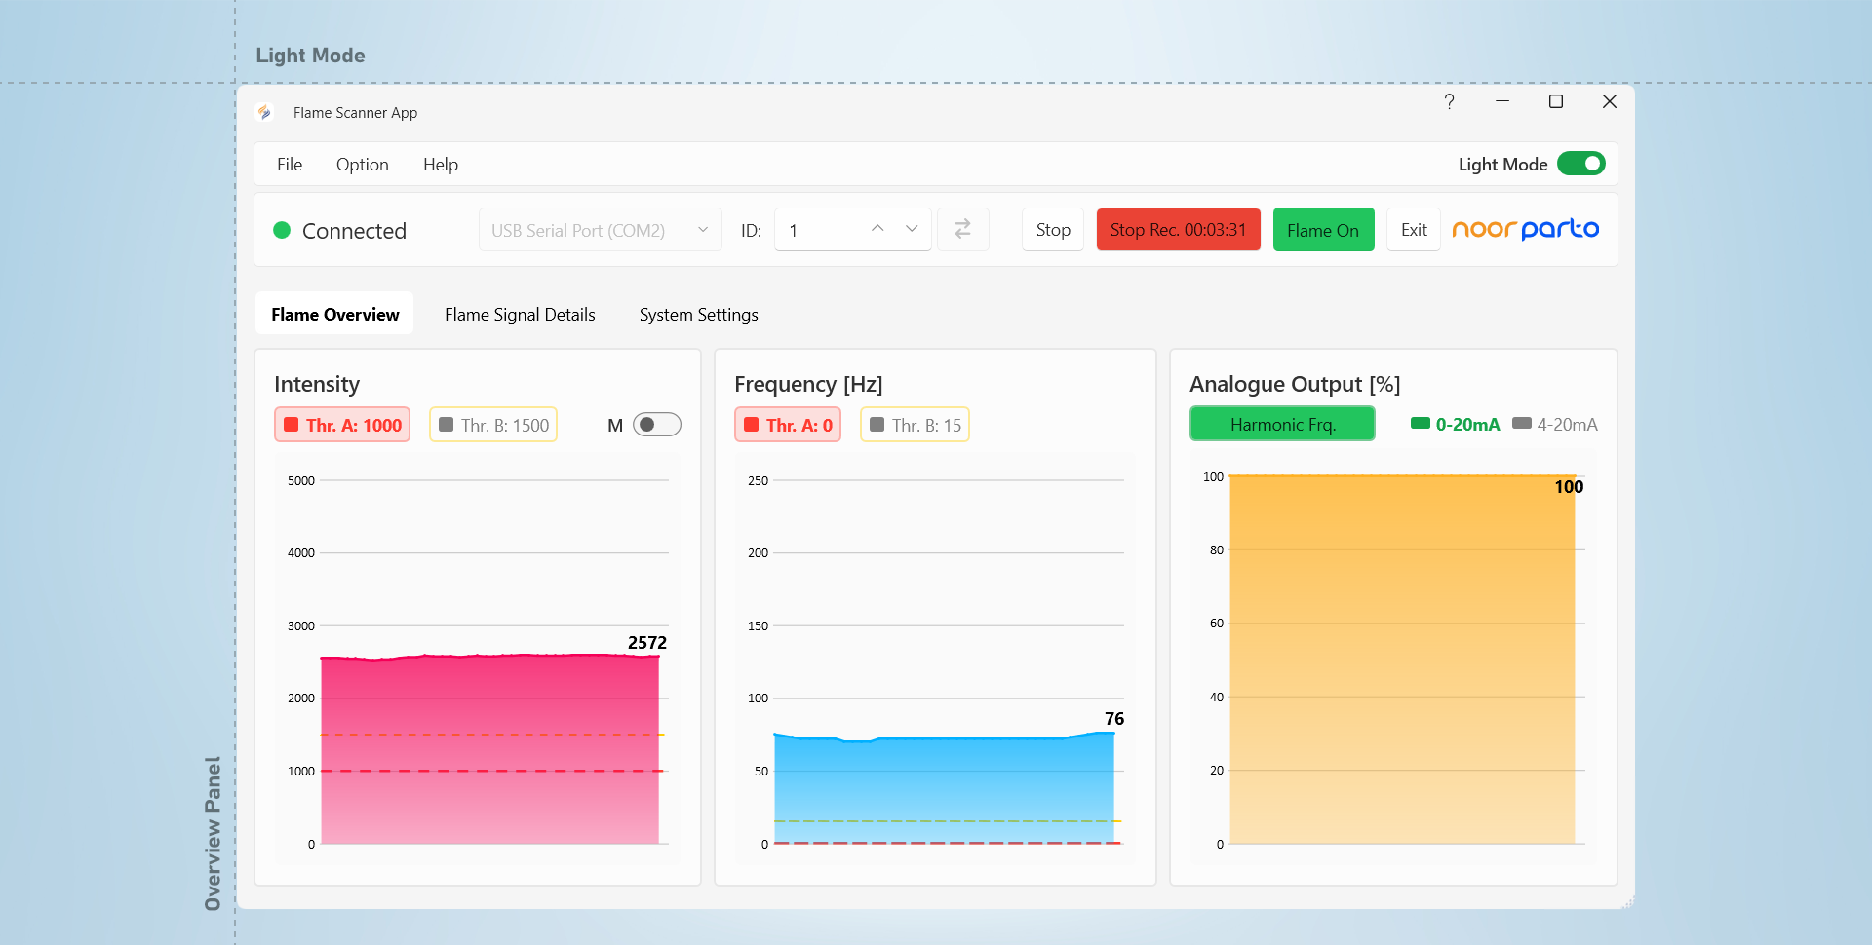Click the swap arrows icon beside ID field
Image resolution: width=1872 pixels, height=945 pixels.
pos(962,229)
